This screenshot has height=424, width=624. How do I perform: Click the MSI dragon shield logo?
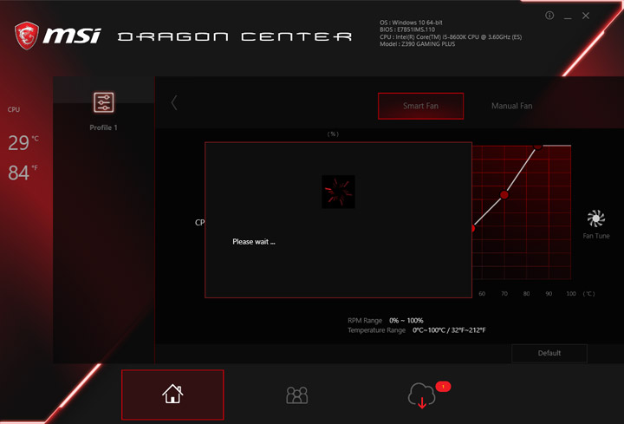27,36
